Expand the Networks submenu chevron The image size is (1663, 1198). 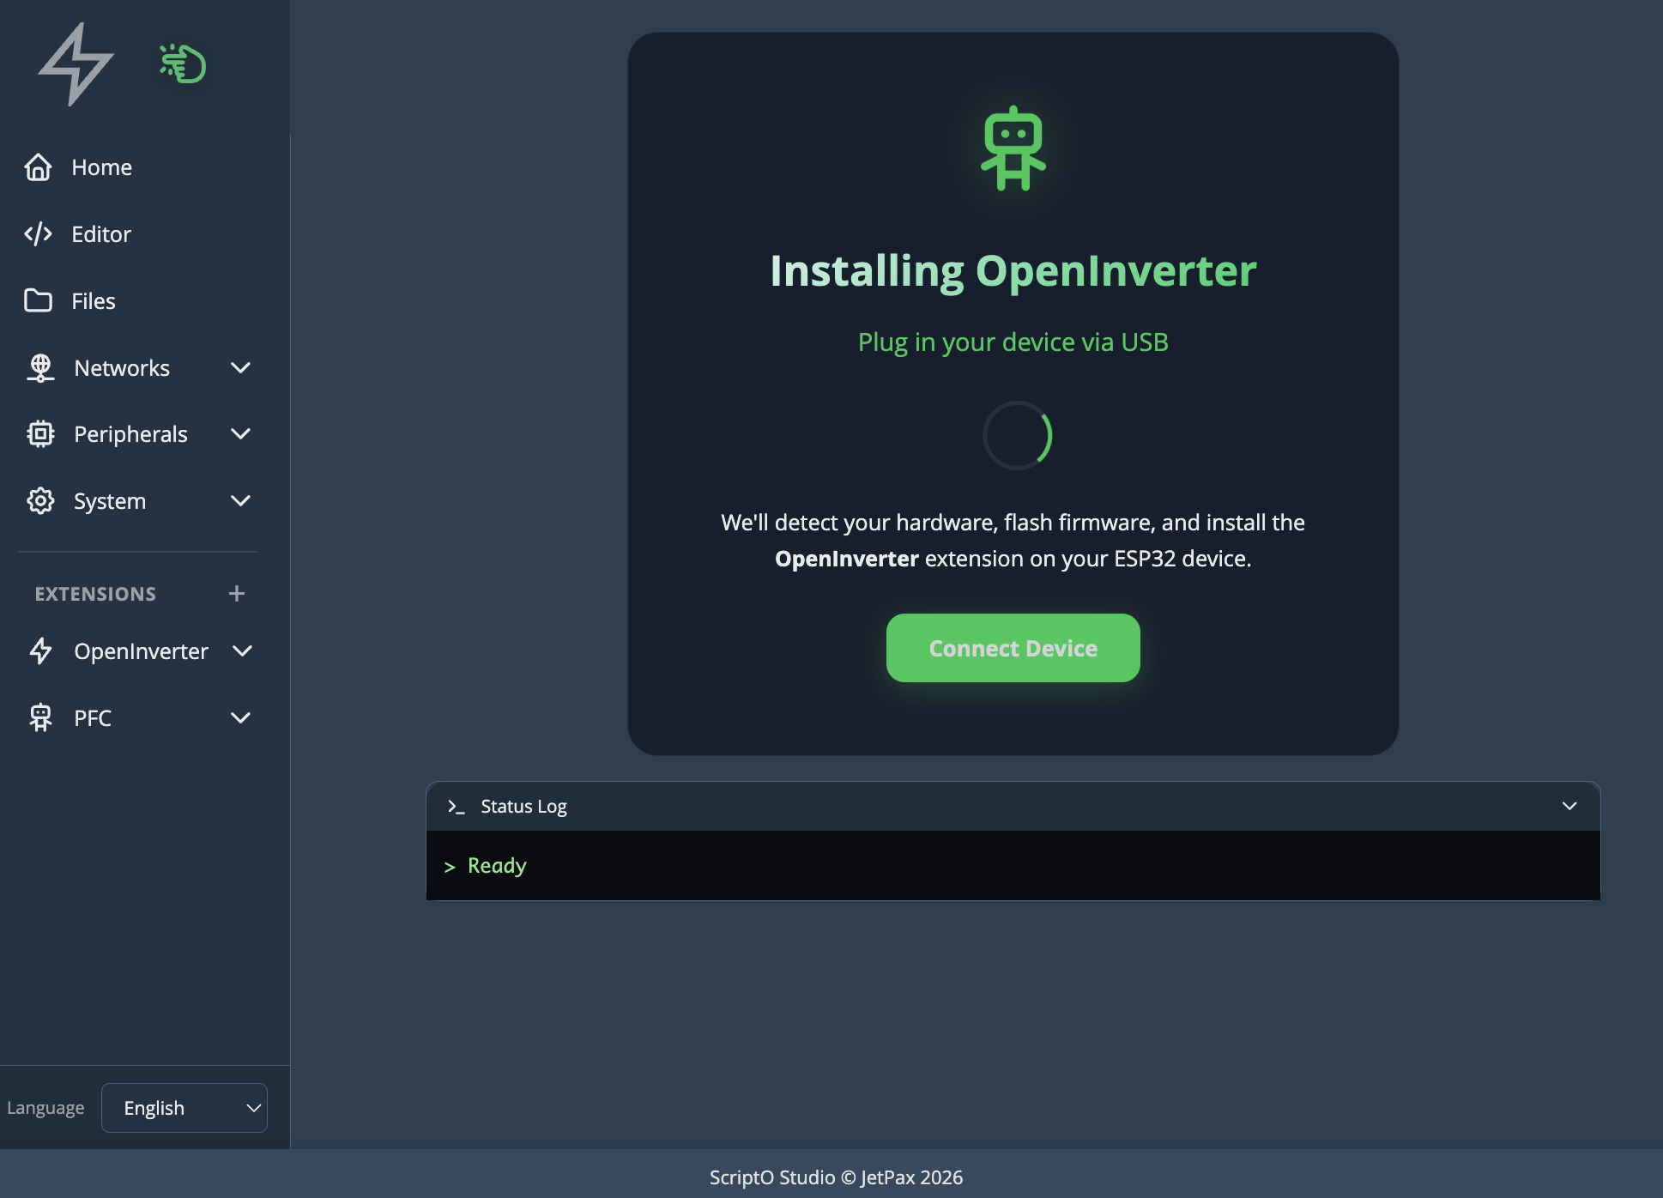click(x=241, y=368)
